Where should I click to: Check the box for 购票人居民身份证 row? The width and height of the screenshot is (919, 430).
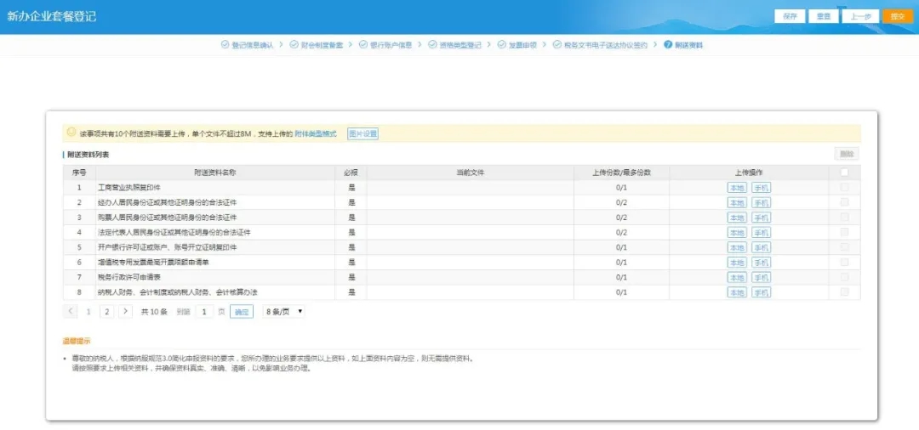pyautogui.click(x=844, y=217)
